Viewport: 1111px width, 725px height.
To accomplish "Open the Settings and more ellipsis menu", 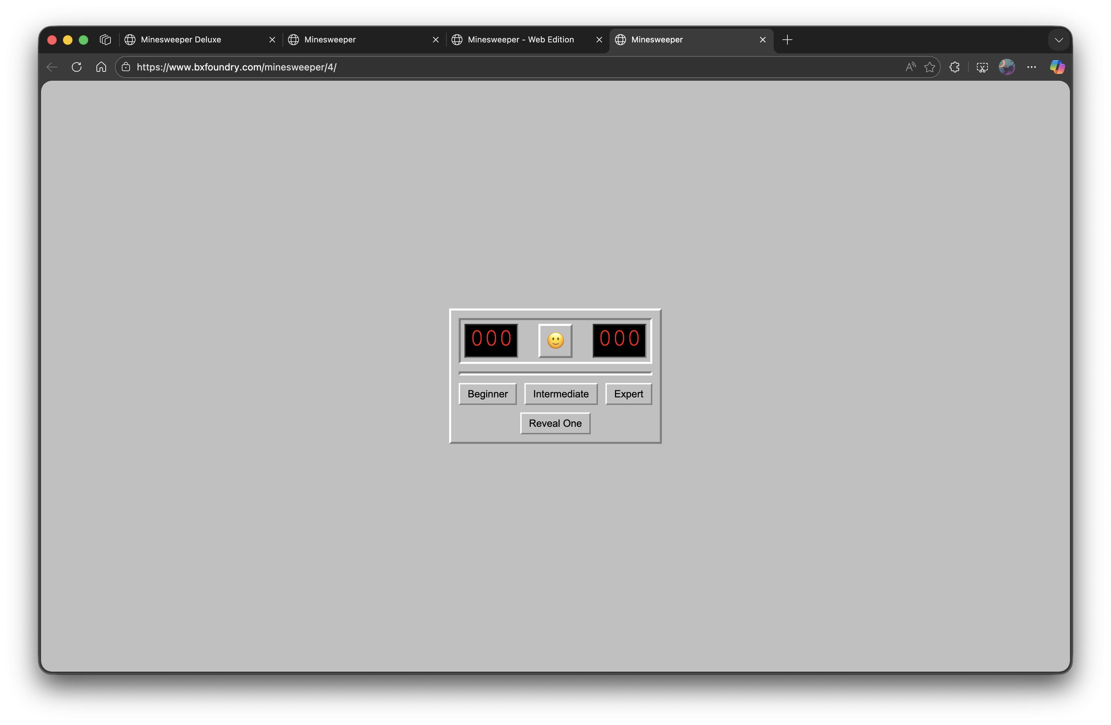I will [1032, 67].
